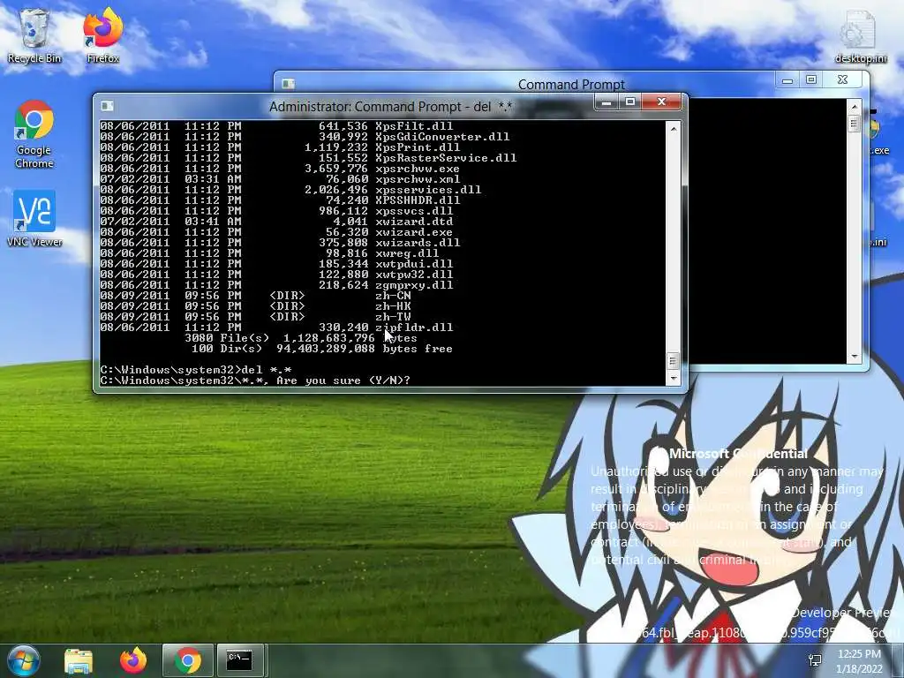The height and width of the screenshot is (678, 904).
Task: Maximize the Administrator Command Prompt window
Action: (x=630, y=102)
